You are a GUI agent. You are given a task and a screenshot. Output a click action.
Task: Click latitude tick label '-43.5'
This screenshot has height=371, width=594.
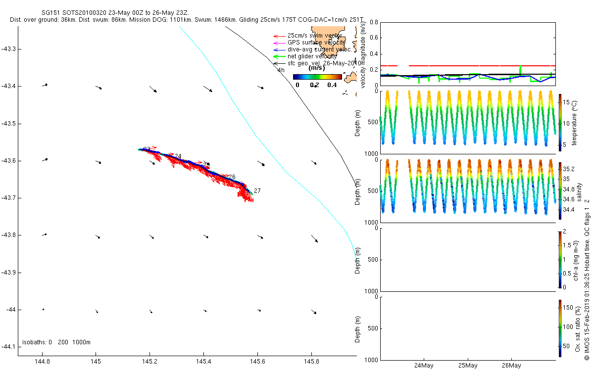(9, 123)
